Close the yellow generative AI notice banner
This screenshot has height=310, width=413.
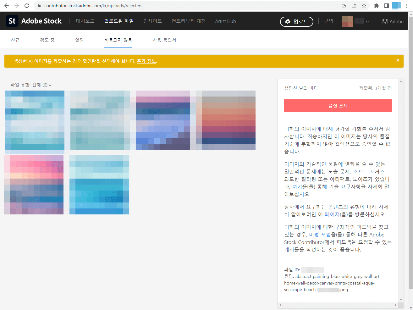(x=398, y=60)
